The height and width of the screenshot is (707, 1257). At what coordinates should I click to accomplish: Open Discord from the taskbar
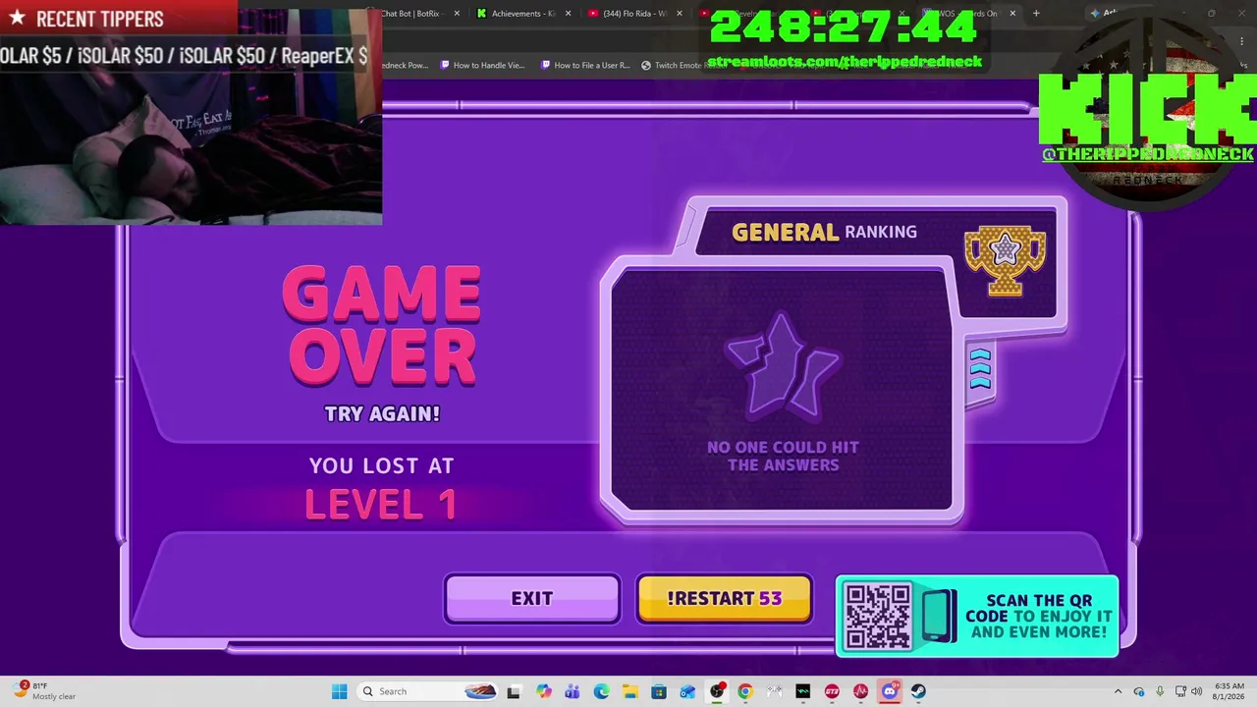click(890, 691)
